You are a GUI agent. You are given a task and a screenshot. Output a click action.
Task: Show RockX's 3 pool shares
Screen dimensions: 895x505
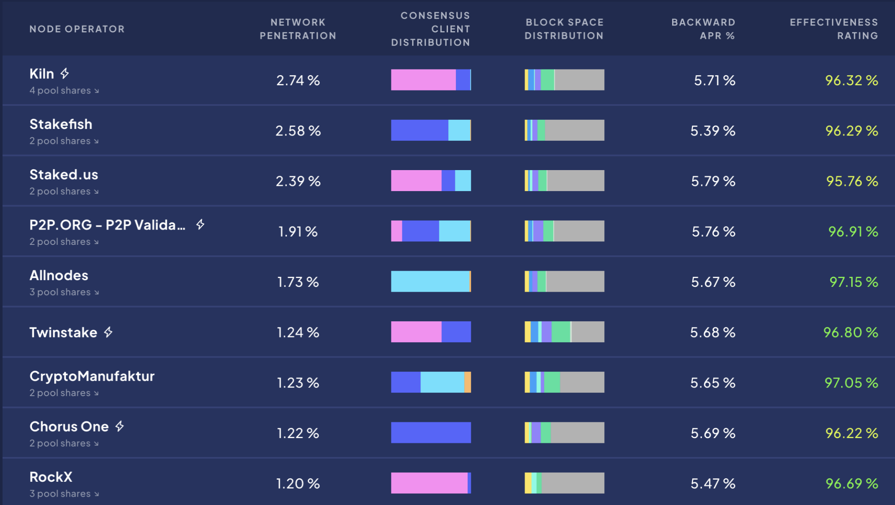64,494
